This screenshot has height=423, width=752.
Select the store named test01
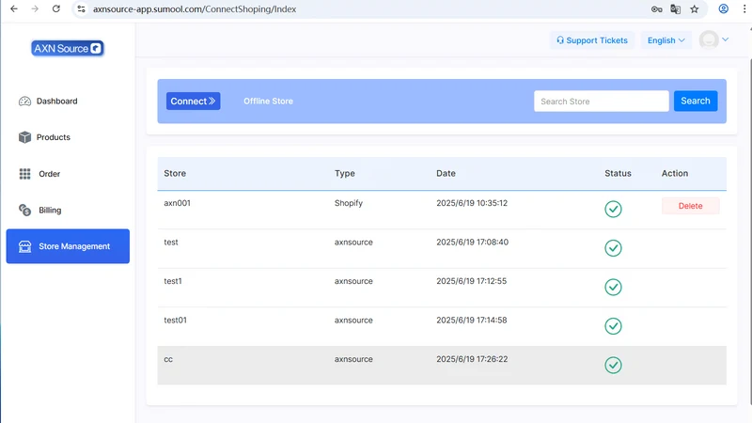tap(175, 320)
